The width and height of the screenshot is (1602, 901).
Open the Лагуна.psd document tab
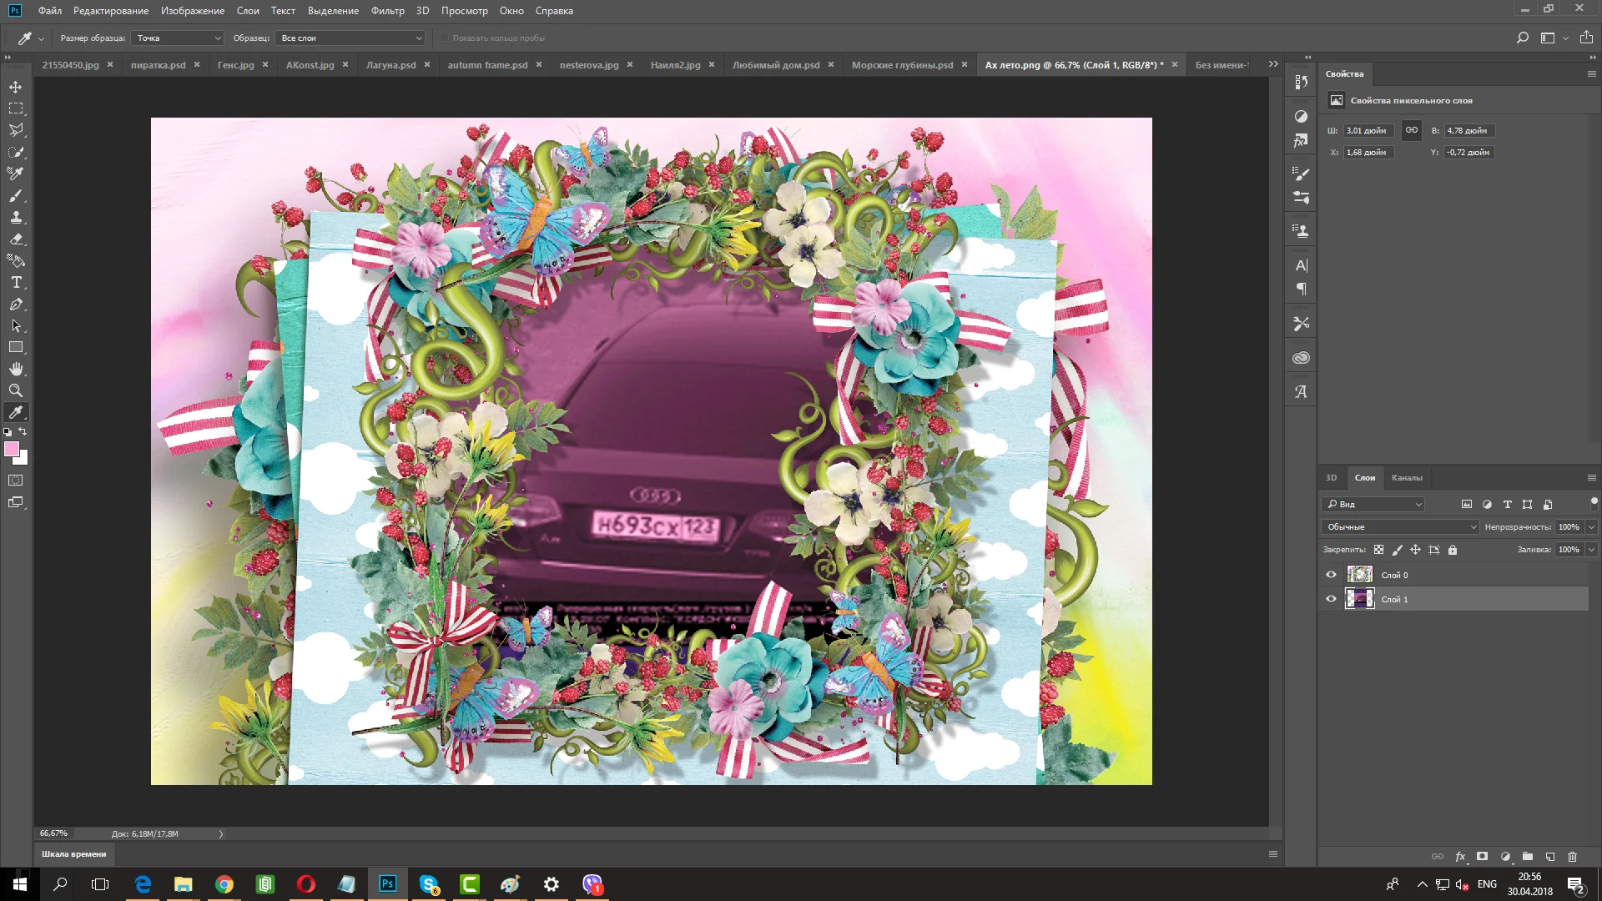(390, 65)
